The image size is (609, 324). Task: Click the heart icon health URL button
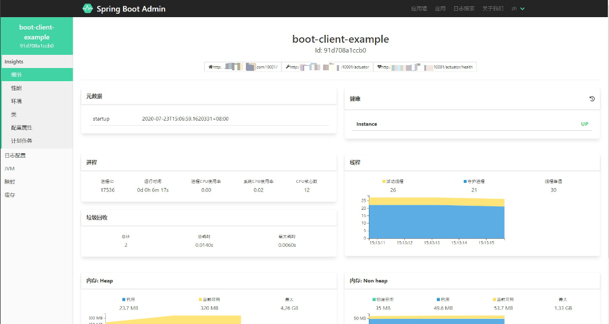click(425, 67)
